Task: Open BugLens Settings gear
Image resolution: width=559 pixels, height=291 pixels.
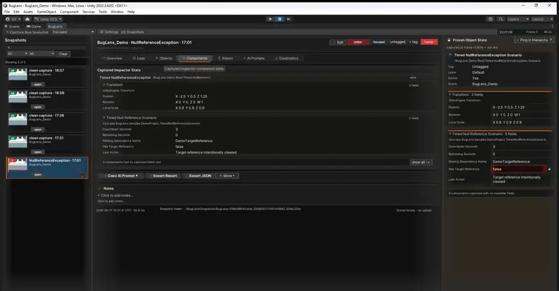Action: pos(109,32)
